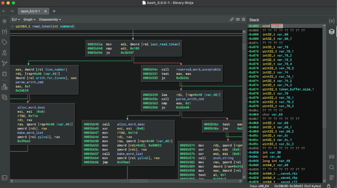
Task: Open the Disassembly level dropdown
Action: click(x=50, y=19)
